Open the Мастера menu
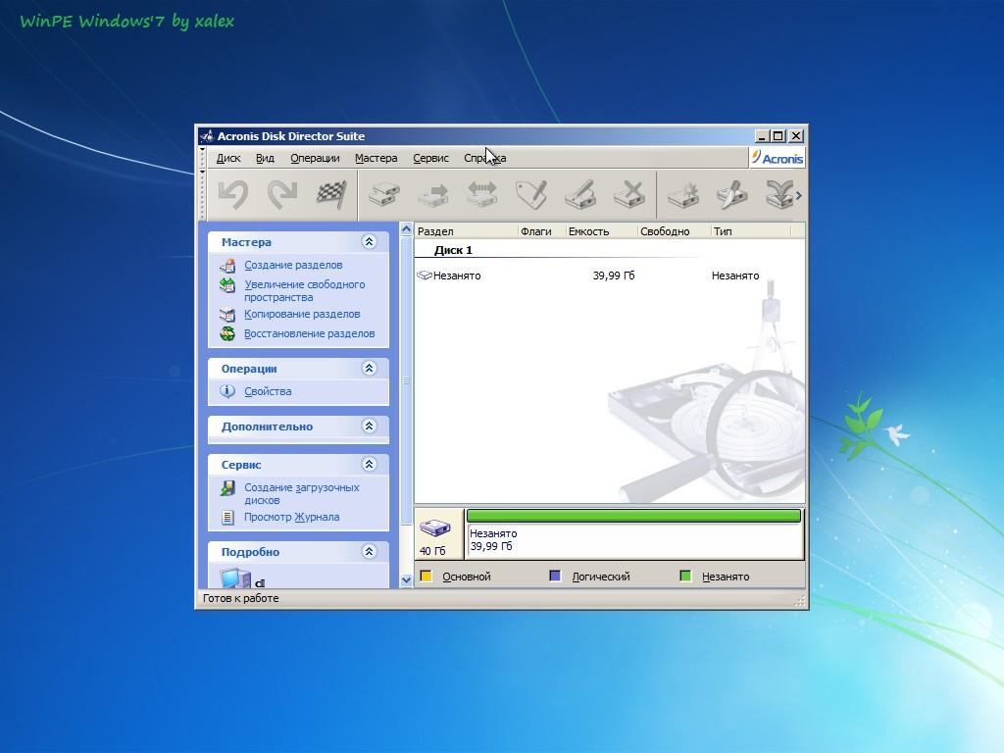 pyautogui.click(x=376, y=158)
